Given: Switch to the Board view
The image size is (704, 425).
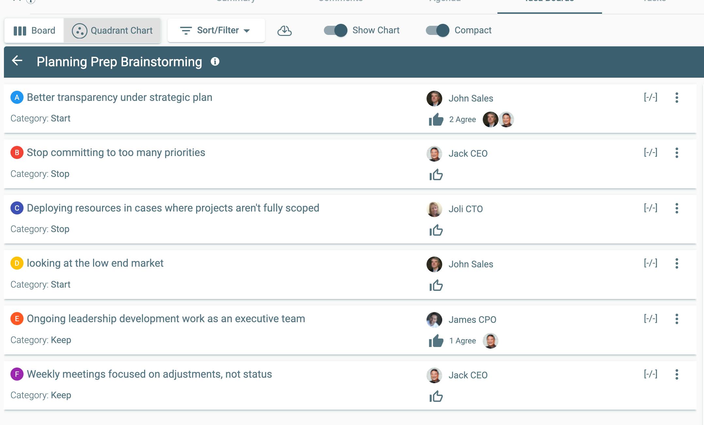Looking at the screenshot, I should coord(34,30).
